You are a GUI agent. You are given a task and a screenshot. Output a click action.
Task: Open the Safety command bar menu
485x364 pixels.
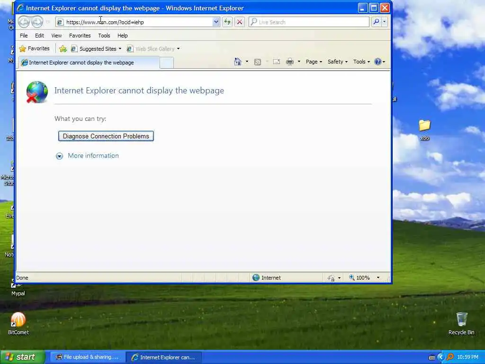pos(337,62)
